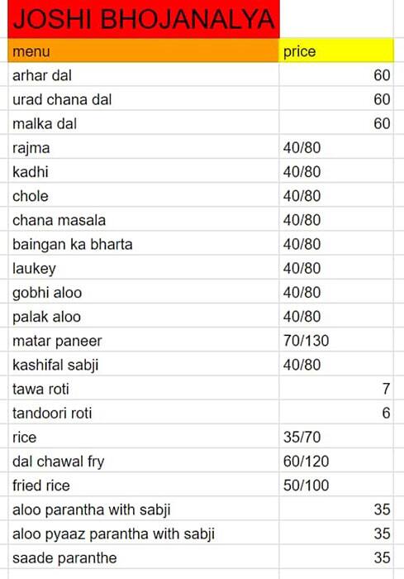Select the baingan ka bharta cell
This screenshot has height=579, width=404.
[x=144, y=244]
